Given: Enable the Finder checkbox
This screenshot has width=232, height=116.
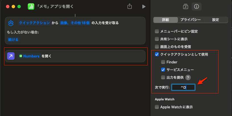Looking at the screenshot, I should (x=163, y=62).
